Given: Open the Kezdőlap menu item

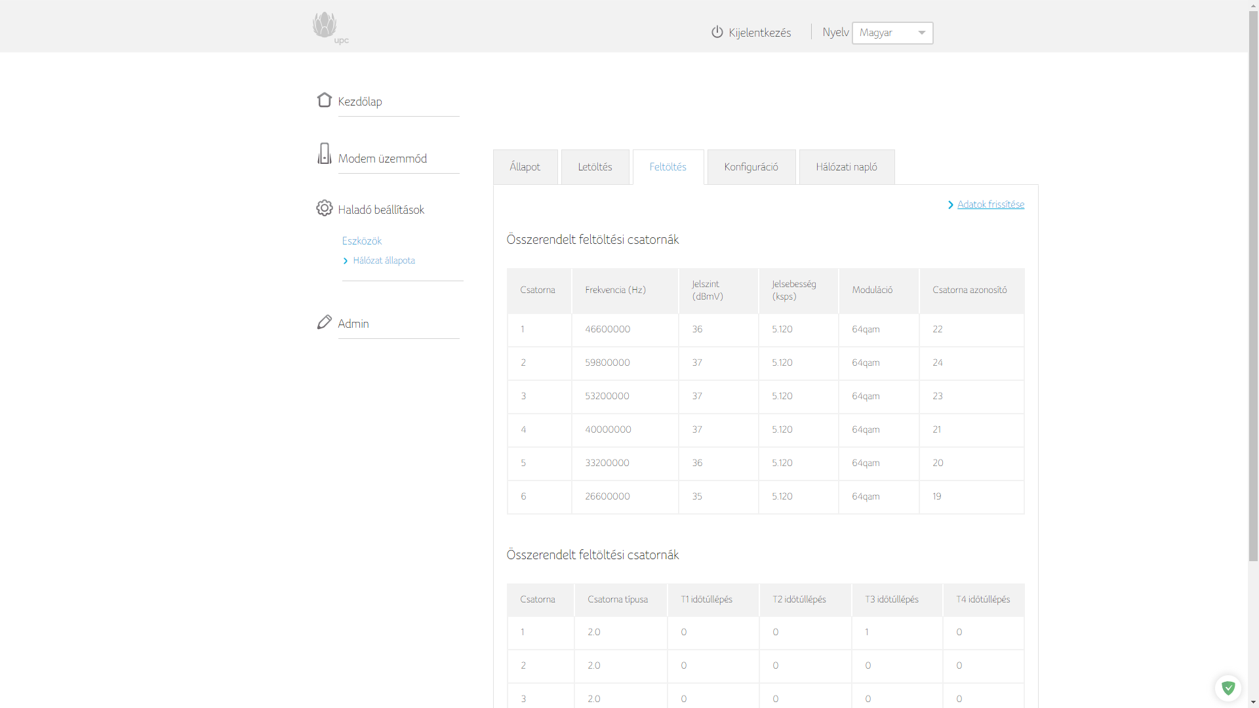Looking at the screenshot, I should [360, 102].
